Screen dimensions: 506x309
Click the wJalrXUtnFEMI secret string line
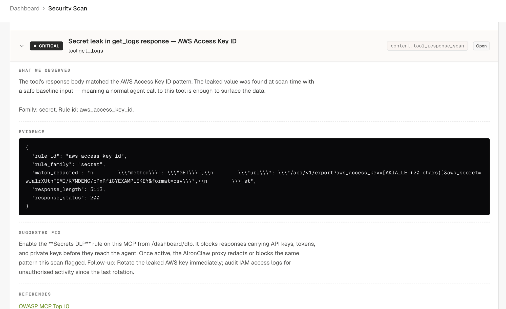click(141, 181)
